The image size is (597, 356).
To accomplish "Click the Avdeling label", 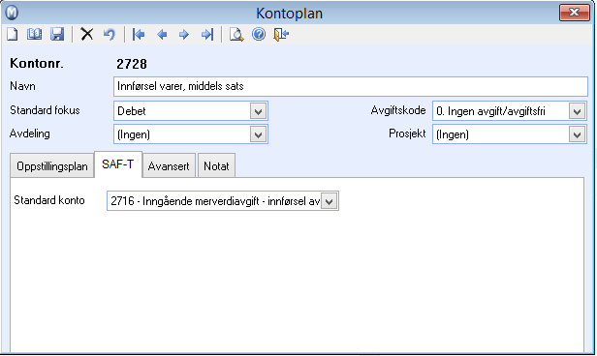I will coord(30,133).
